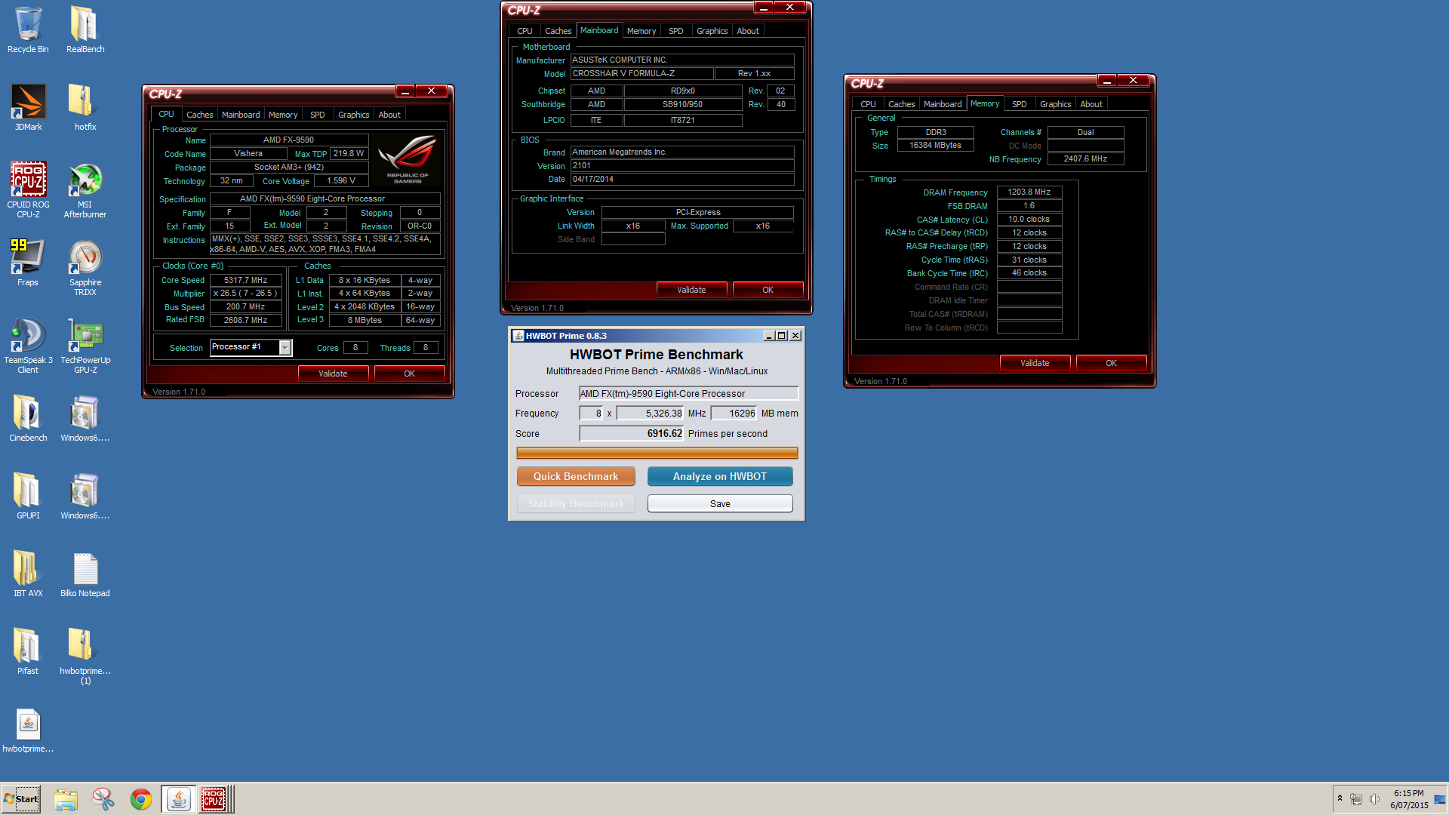Open TeamSpeak 3 Client icon
The width and height of the screenshot is (1449, 815).
point(28,346)
